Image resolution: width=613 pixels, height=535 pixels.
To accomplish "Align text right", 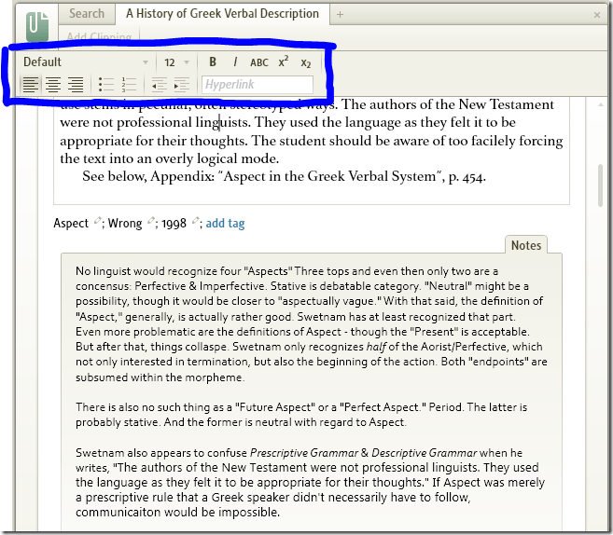I will point(76,85).
